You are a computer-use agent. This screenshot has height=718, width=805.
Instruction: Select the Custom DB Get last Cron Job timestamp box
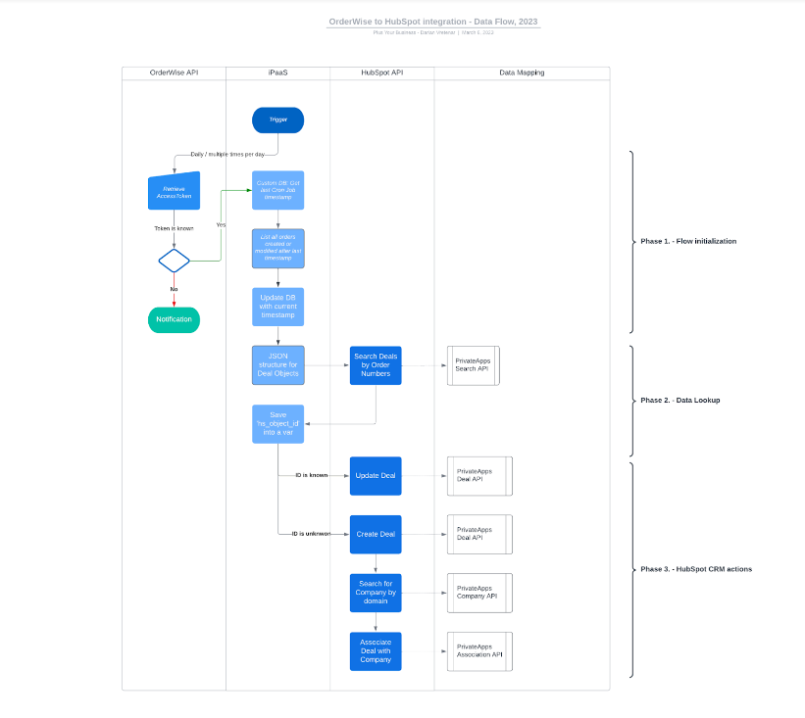pos(277,190)
